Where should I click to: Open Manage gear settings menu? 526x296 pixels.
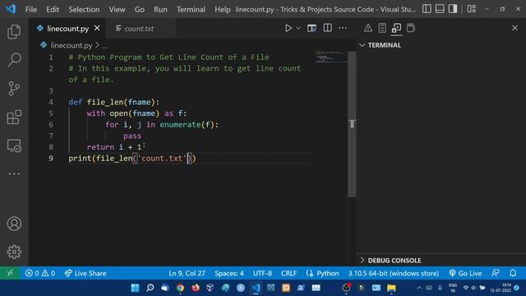[x=14, y=252]
